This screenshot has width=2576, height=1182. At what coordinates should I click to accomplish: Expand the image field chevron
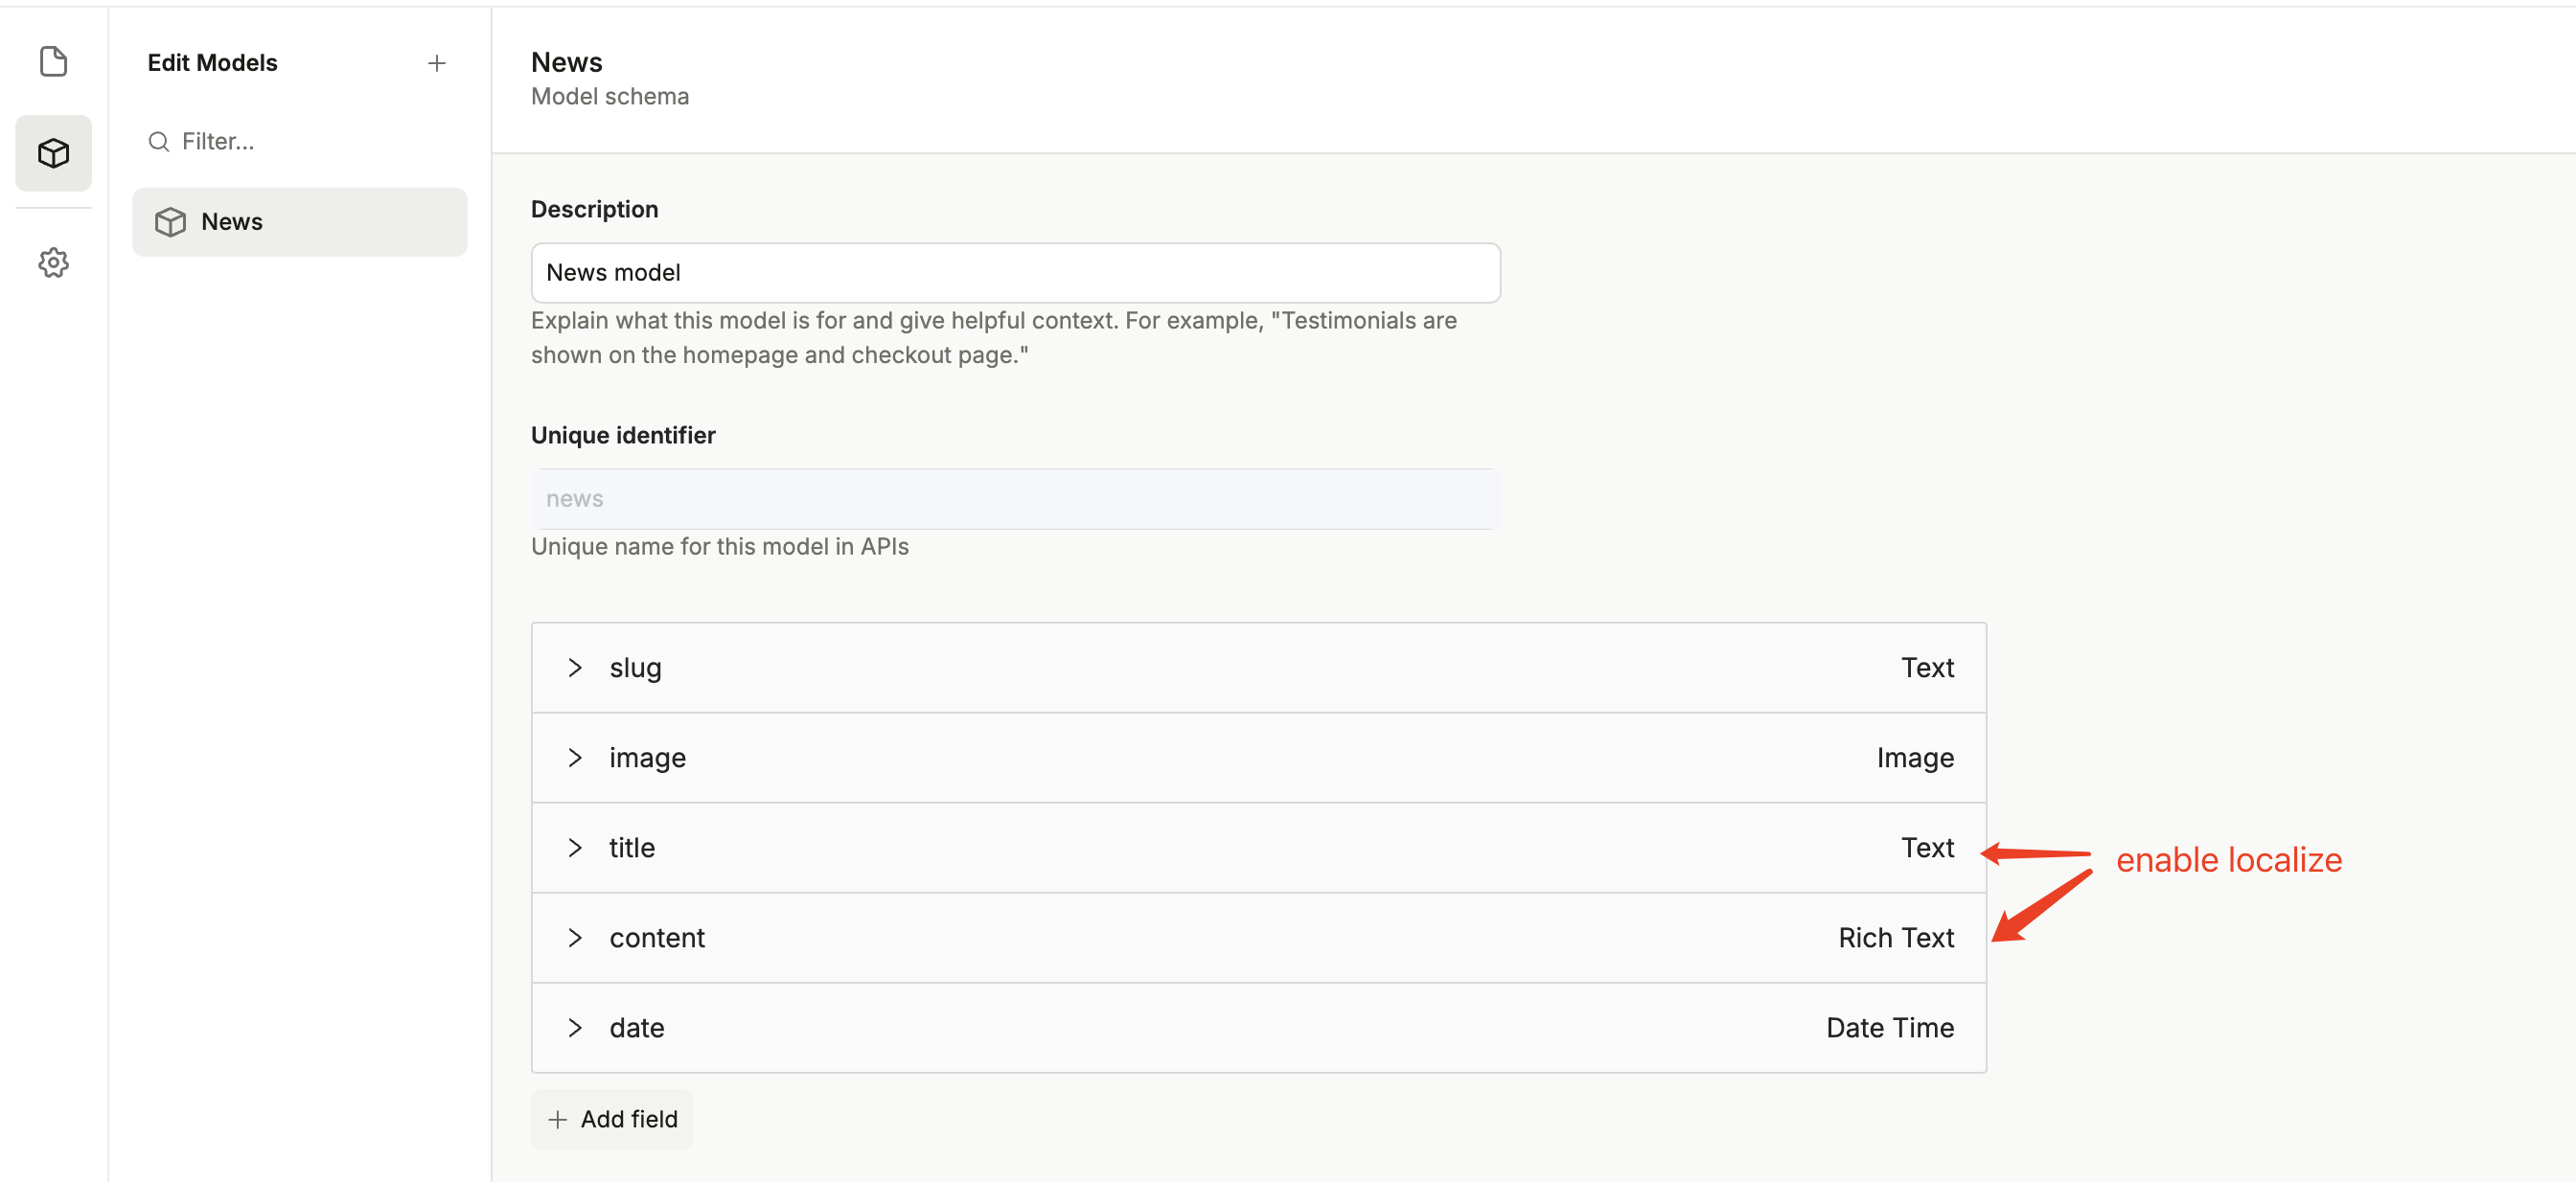(x=575, y=758)
